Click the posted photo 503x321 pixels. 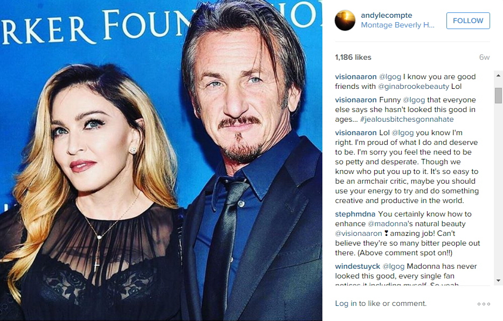tap(161, 160)
